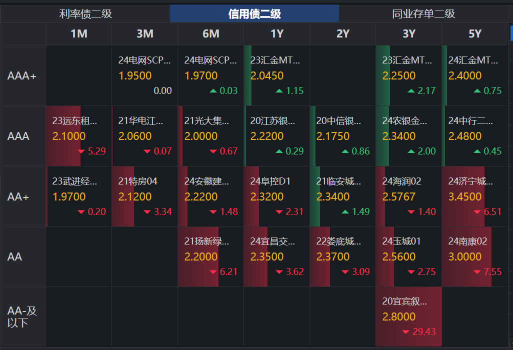Switch to the 利率债二级 tab
513x350 pixels.
(x=86, y=13)
